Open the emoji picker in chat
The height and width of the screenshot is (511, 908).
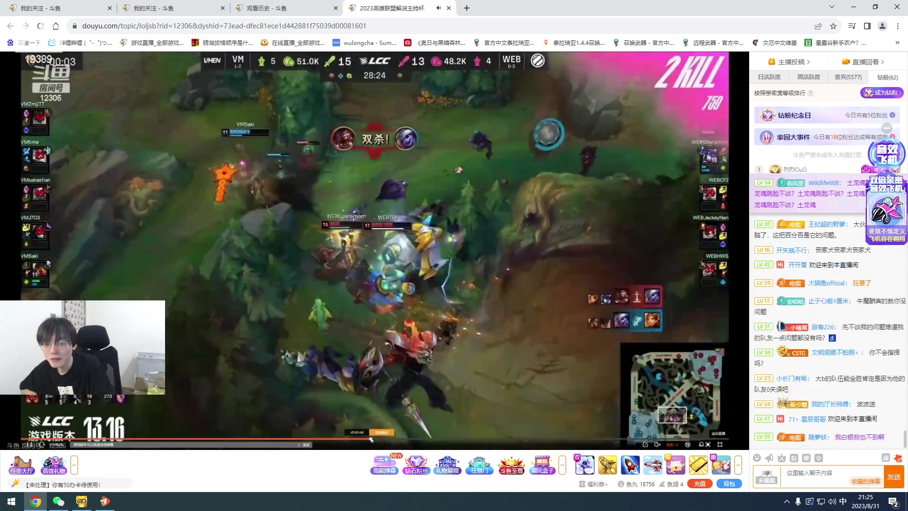[757, 458]
